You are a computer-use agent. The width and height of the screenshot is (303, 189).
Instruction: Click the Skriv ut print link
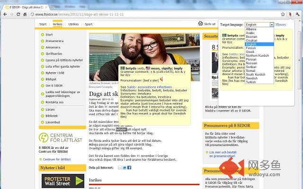coord(210,24)
